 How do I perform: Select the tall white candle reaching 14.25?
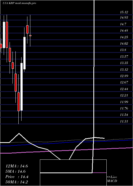(24, 53)
